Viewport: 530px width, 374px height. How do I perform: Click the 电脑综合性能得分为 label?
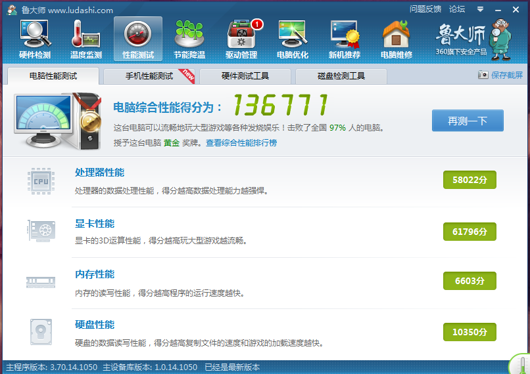pos(168,108)
